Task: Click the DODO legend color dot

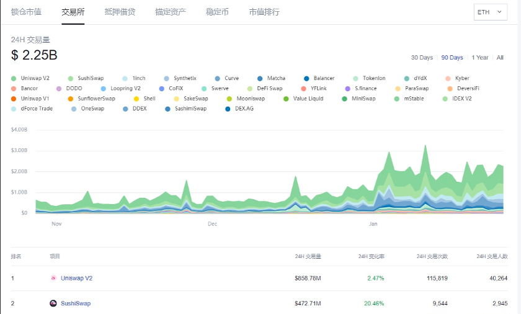Action: point(59,89)
